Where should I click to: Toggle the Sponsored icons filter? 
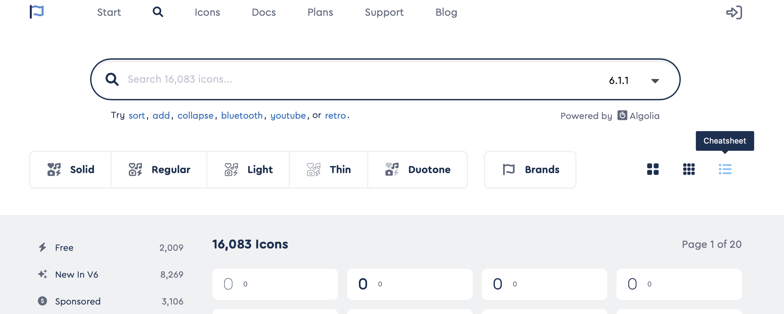tap(78, 301)
